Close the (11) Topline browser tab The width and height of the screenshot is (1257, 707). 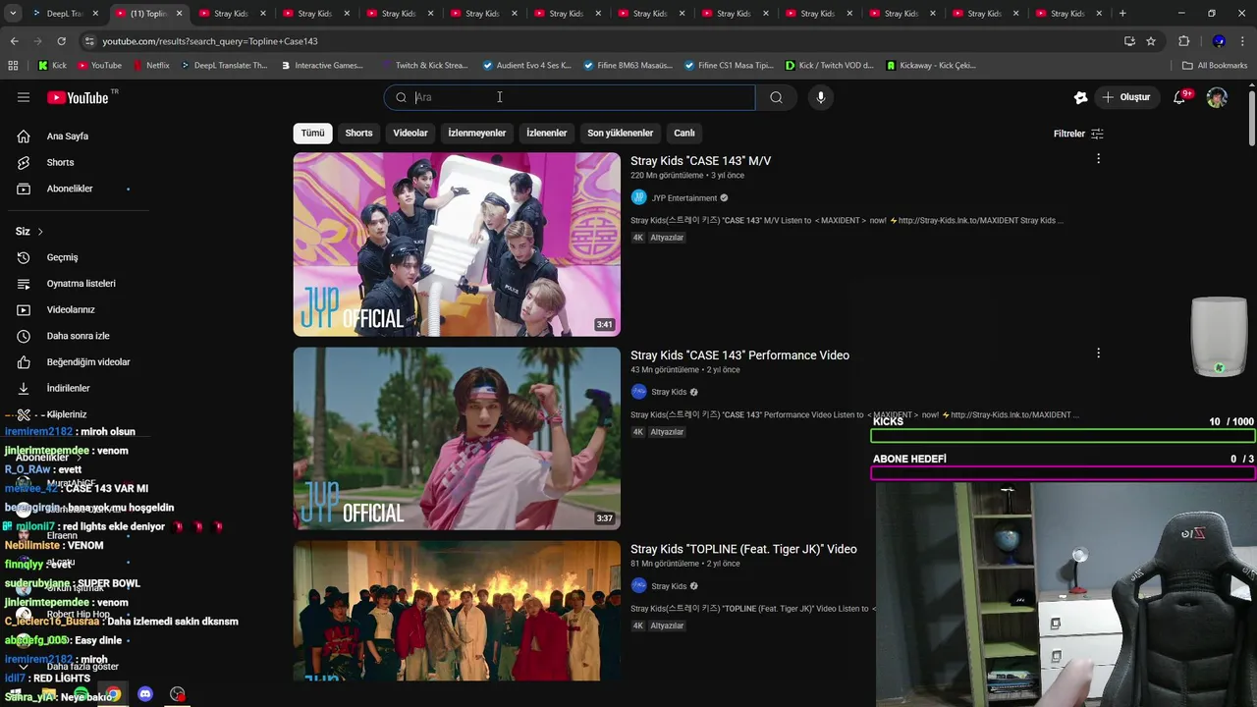(179, 14)
